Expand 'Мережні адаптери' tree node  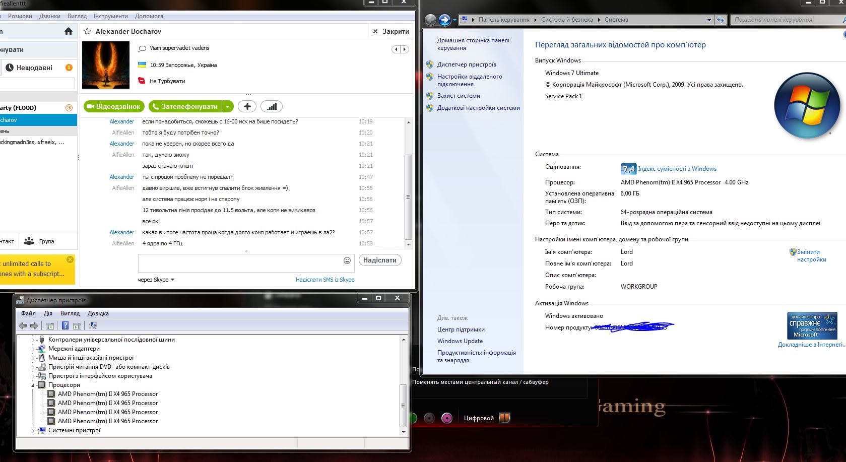tap(33, 349)
